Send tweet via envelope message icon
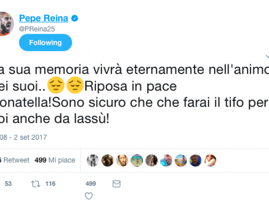Image resolution: width=269 pixels, height=202 pixels. (x=117, y=184)
